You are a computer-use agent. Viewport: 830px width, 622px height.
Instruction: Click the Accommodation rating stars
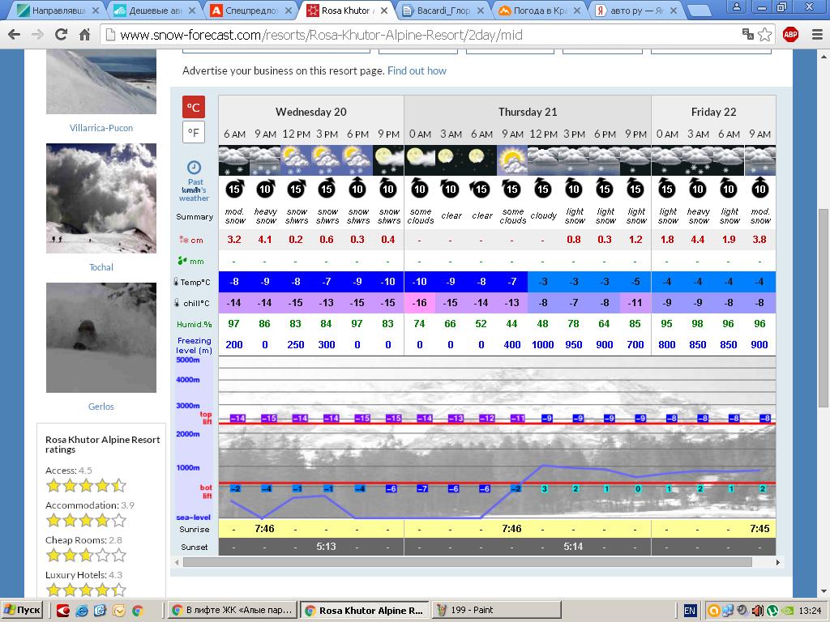(x=86, y=521)
